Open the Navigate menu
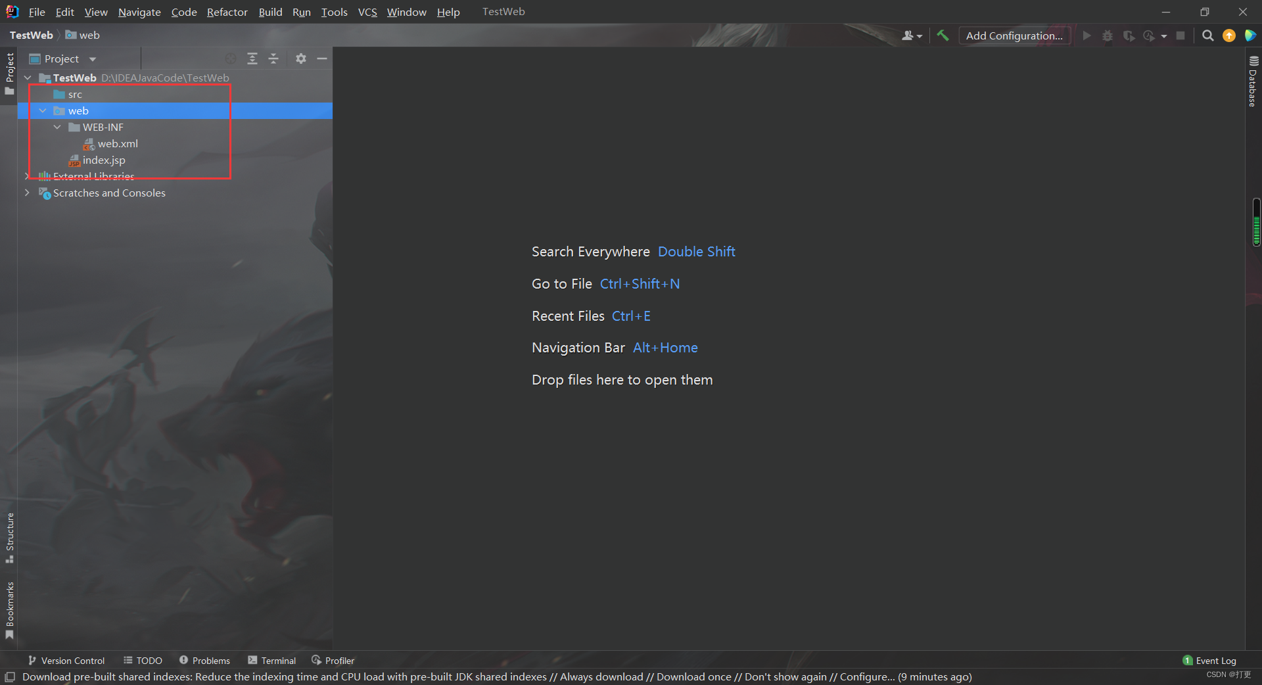 coord(139,12)
